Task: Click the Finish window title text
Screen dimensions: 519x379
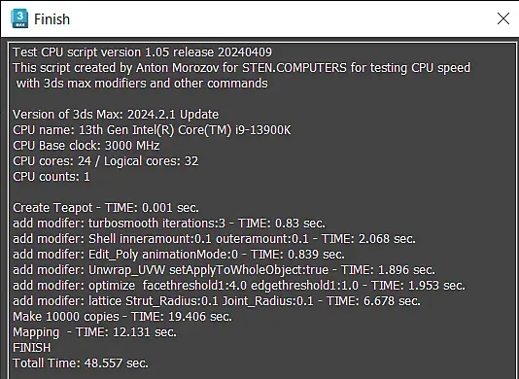Action: (52, 19)
